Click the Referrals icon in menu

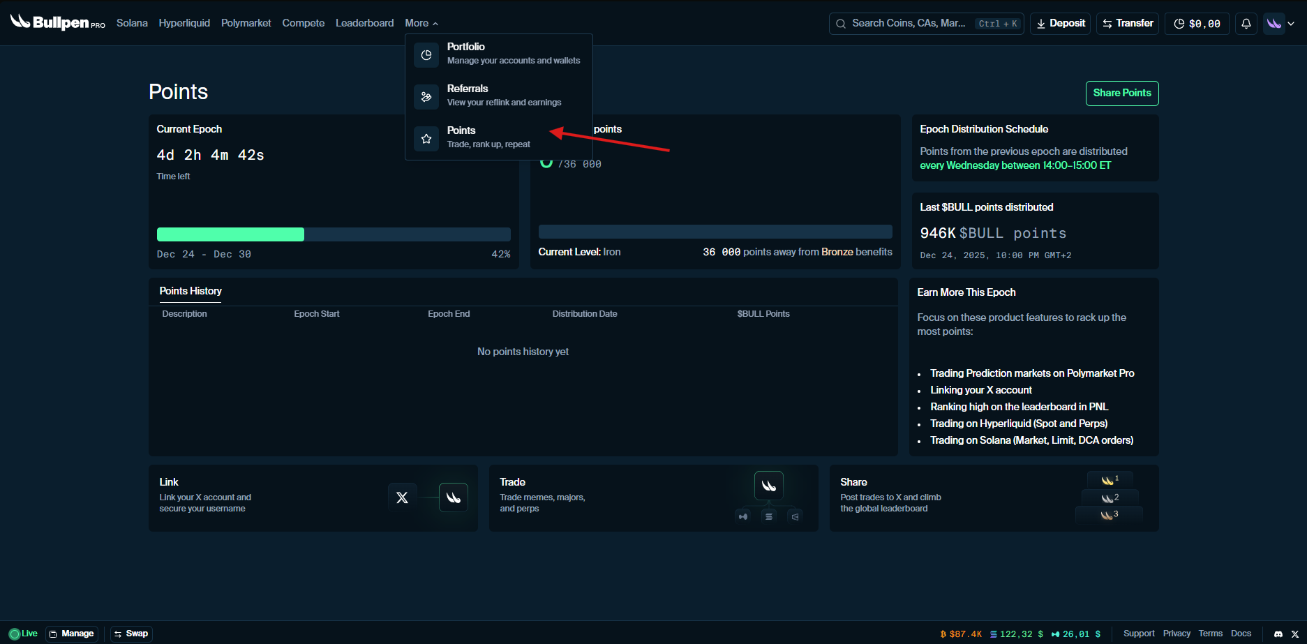tap(426, 97)
